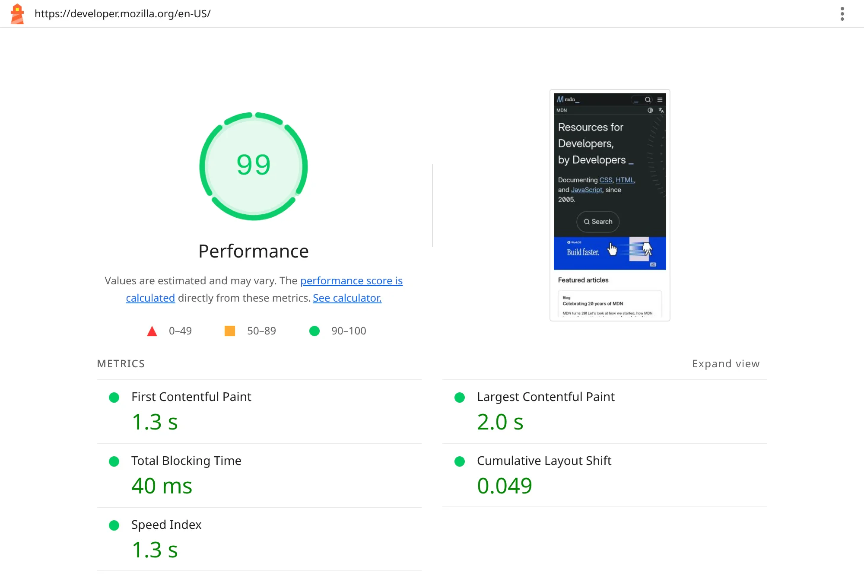Click the 0–49 legend range text
The width and height of the screenshot is (864, 579).
pos(180,331)
